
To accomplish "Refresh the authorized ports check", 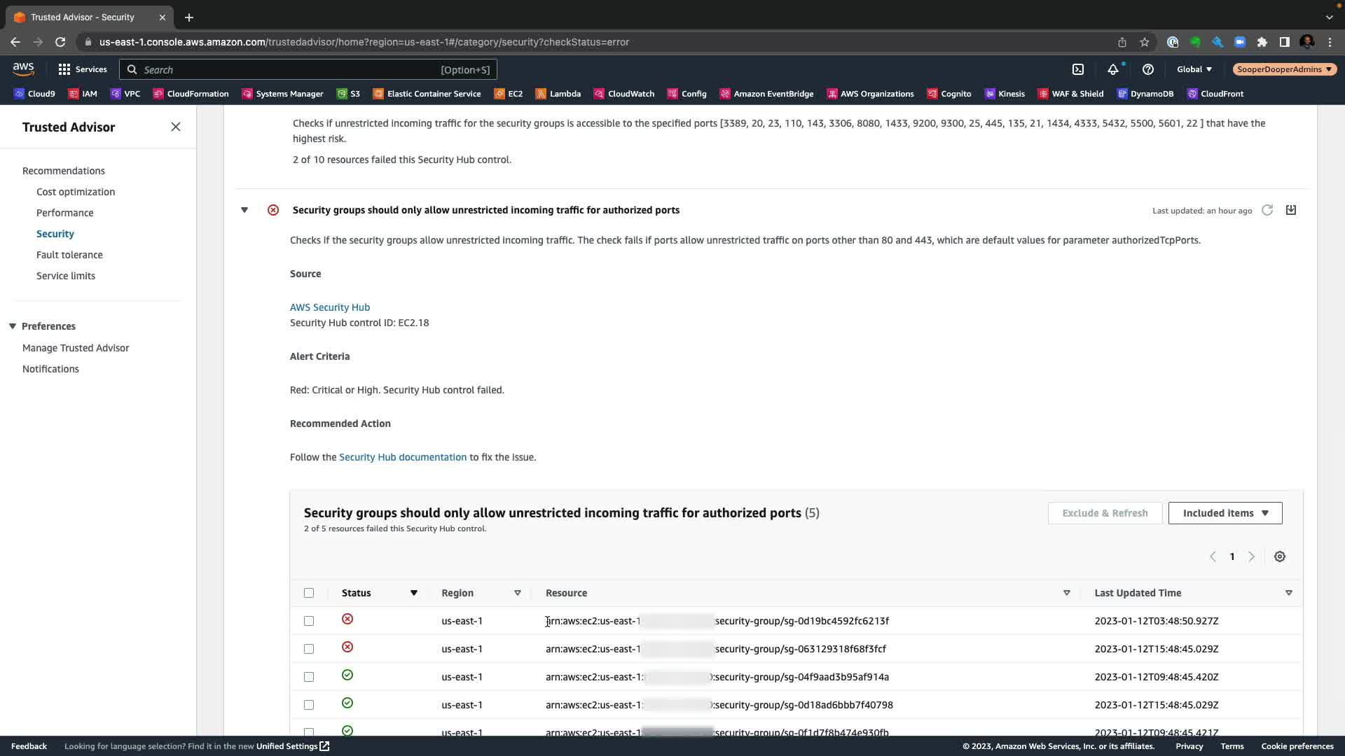I will (x=1267, y=210).
